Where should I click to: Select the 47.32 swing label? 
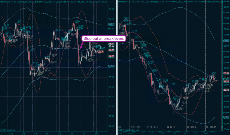185,102
